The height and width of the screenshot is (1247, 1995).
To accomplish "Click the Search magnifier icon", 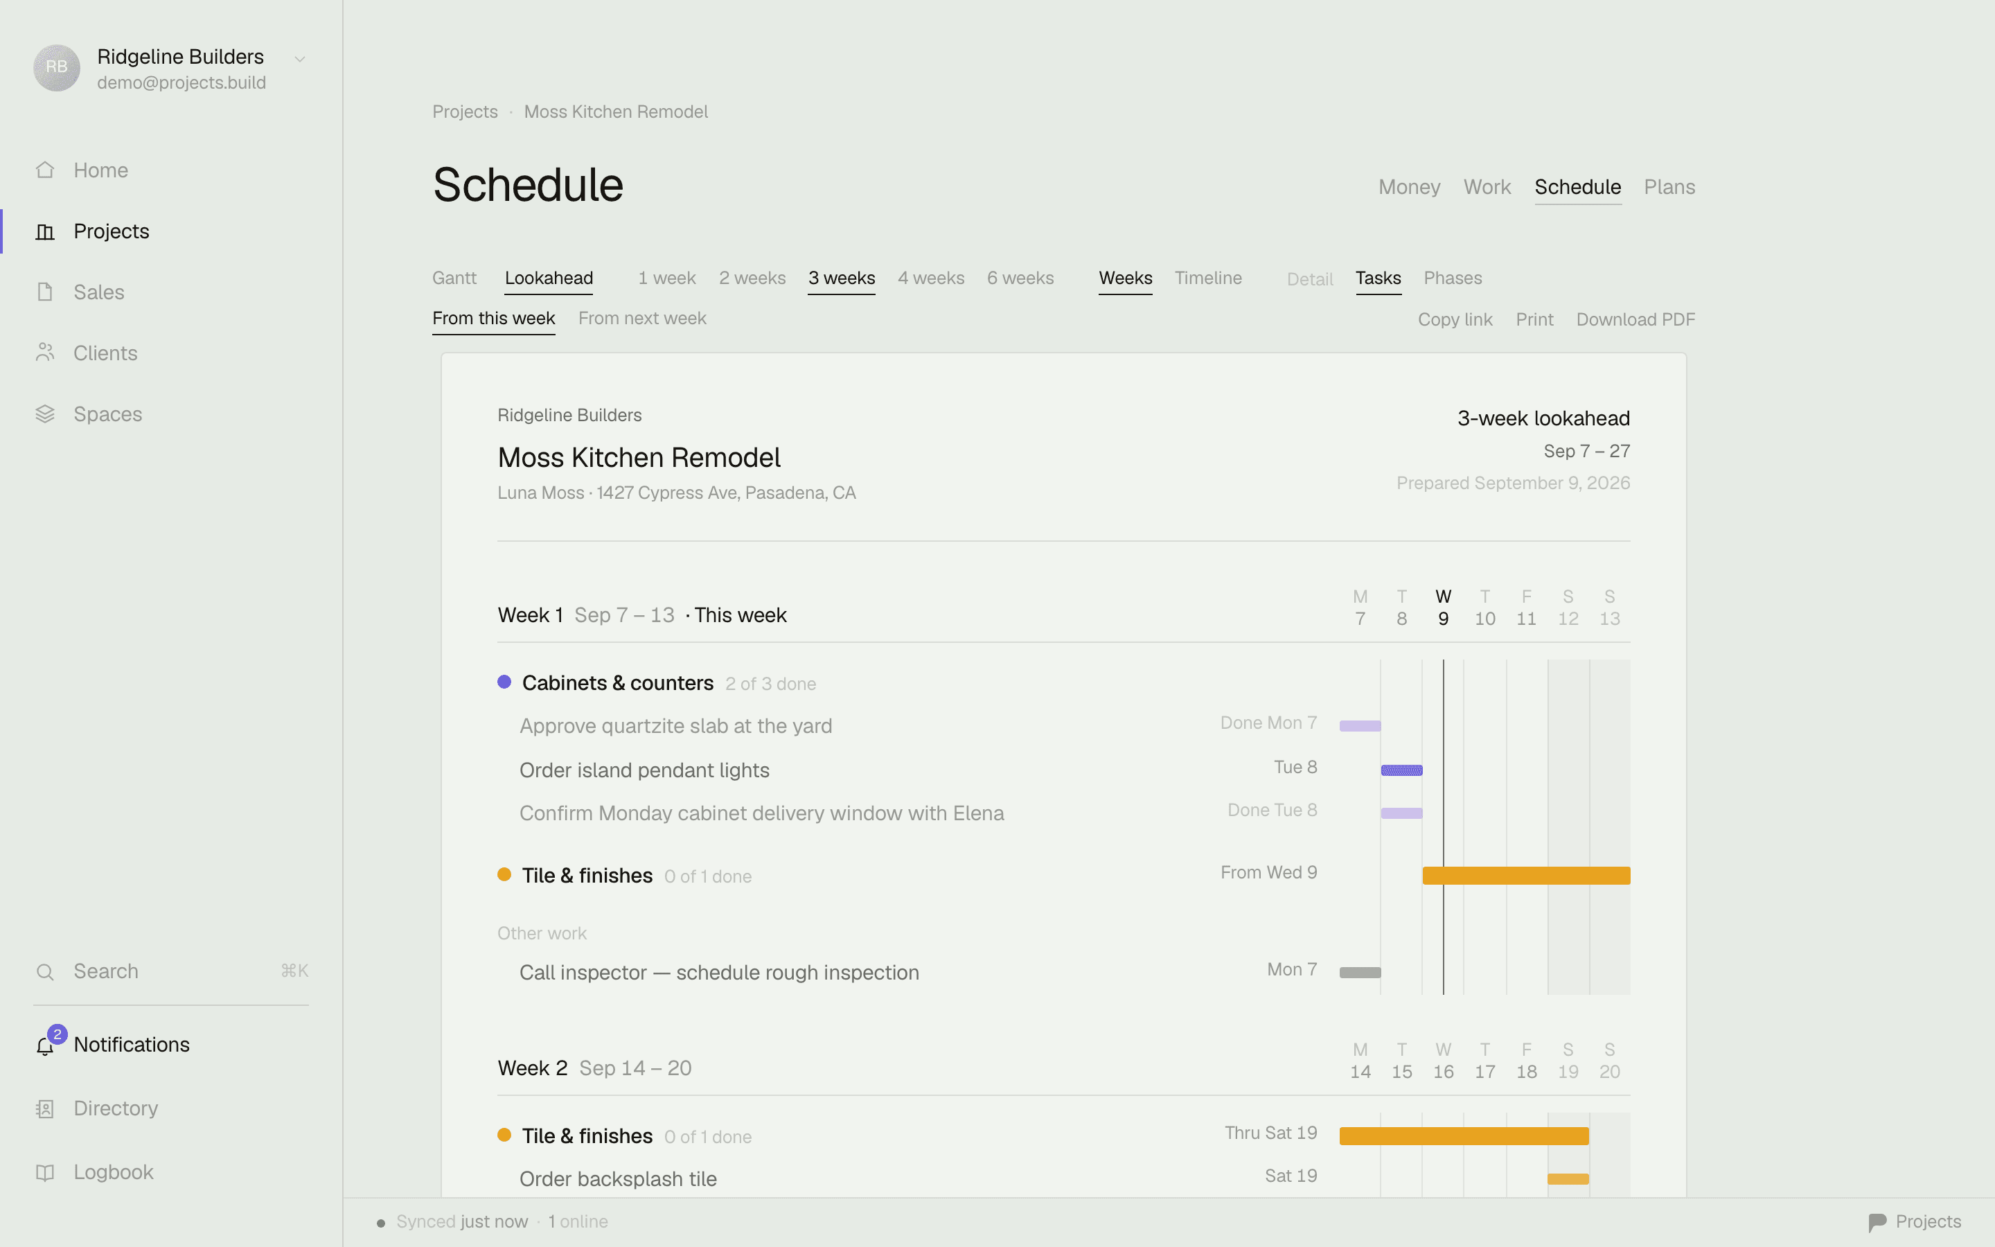I will 45,971.
